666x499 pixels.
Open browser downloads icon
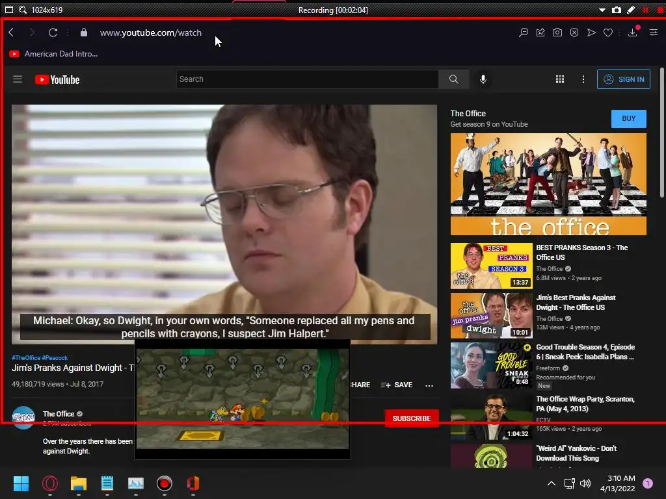tap(633, 32)
